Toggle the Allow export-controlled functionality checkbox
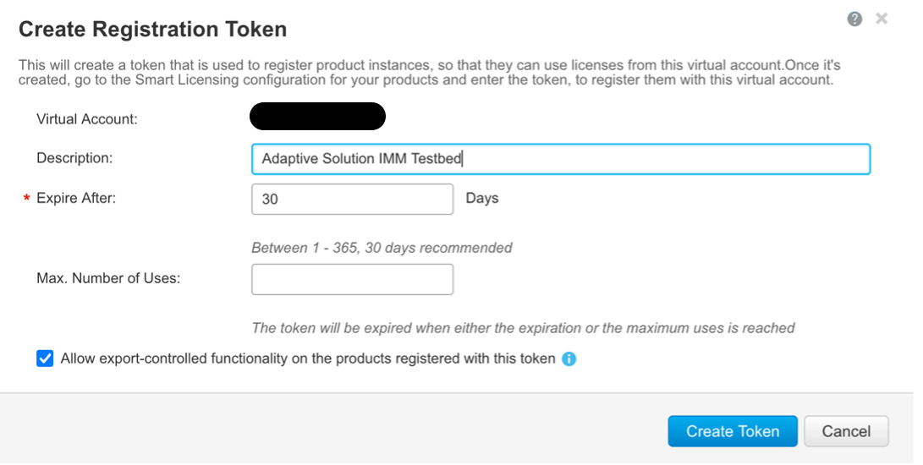Screen dimensions: 923x465 pyautogui.click(x=45, y=358)
